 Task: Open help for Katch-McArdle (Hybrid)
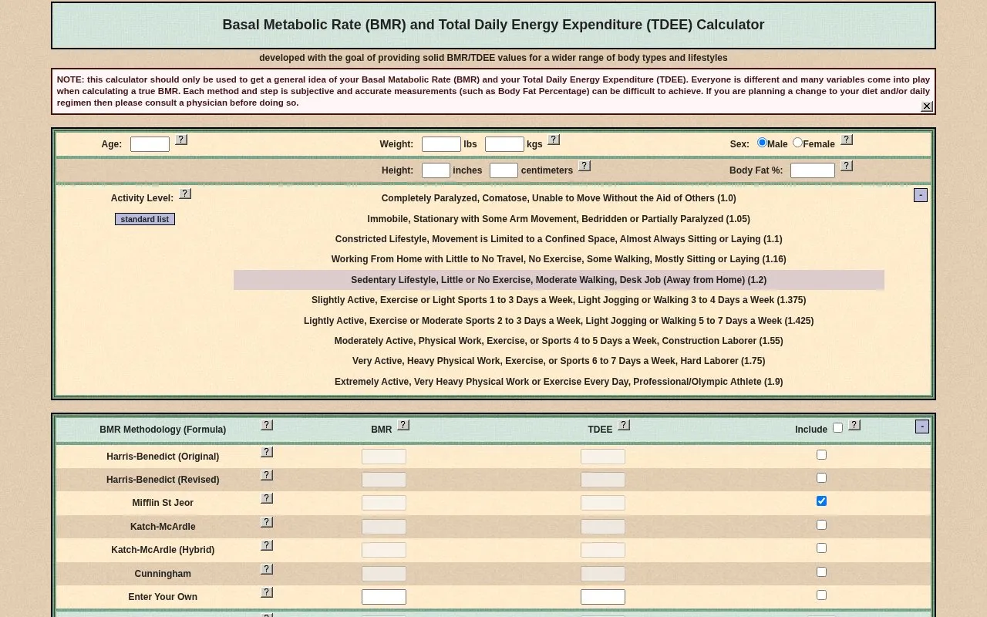(x=267, y=545)
